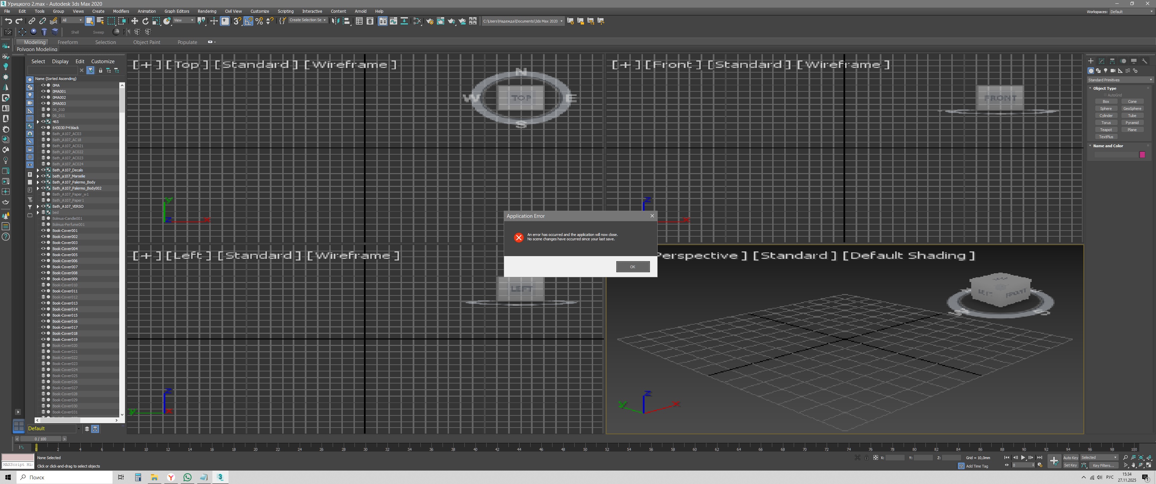1156x484 pixels.
Task: Toggle the Angle Snap tool
Action: pos(248,21)
